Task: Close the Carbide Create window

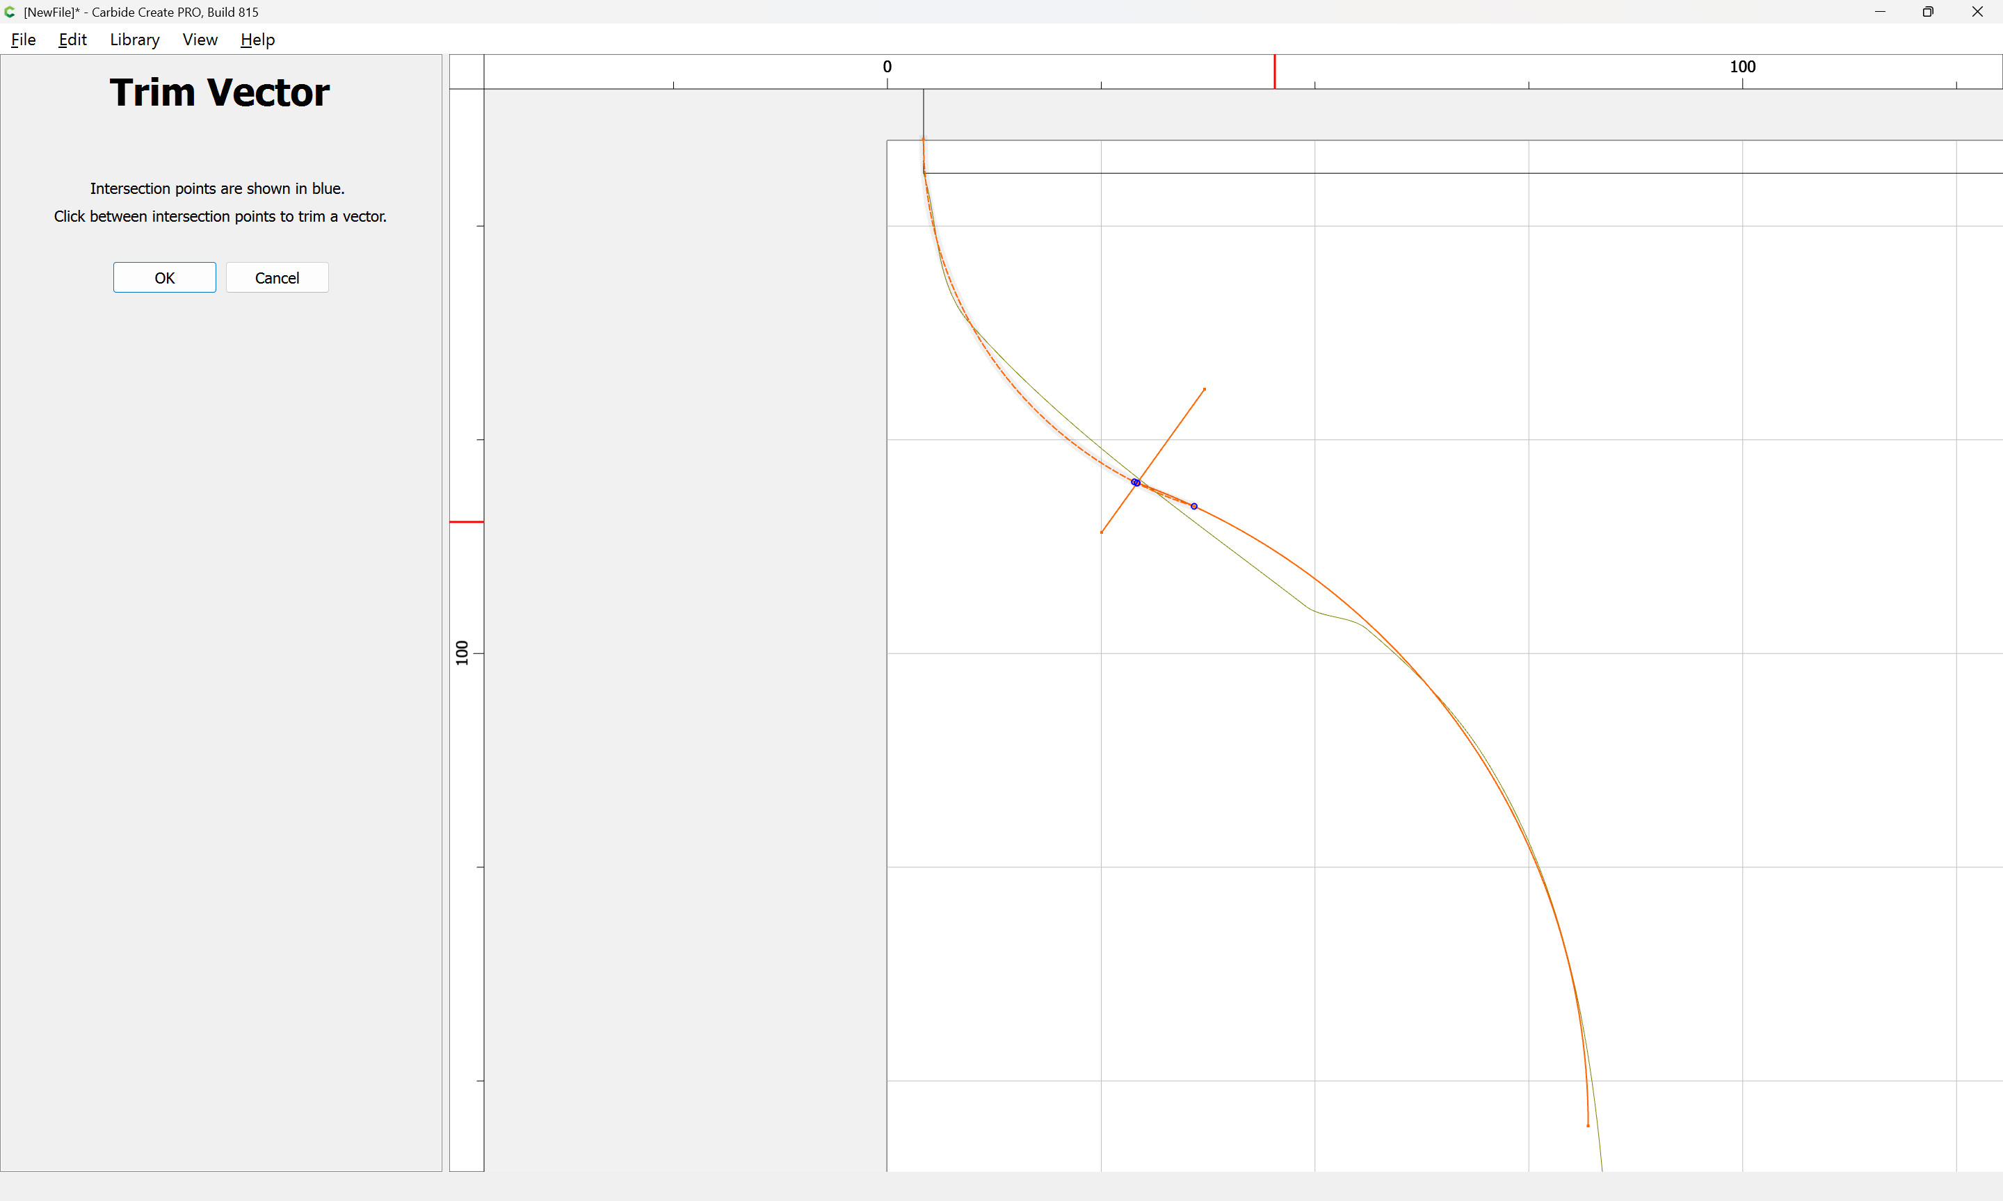Action: 1977,12
